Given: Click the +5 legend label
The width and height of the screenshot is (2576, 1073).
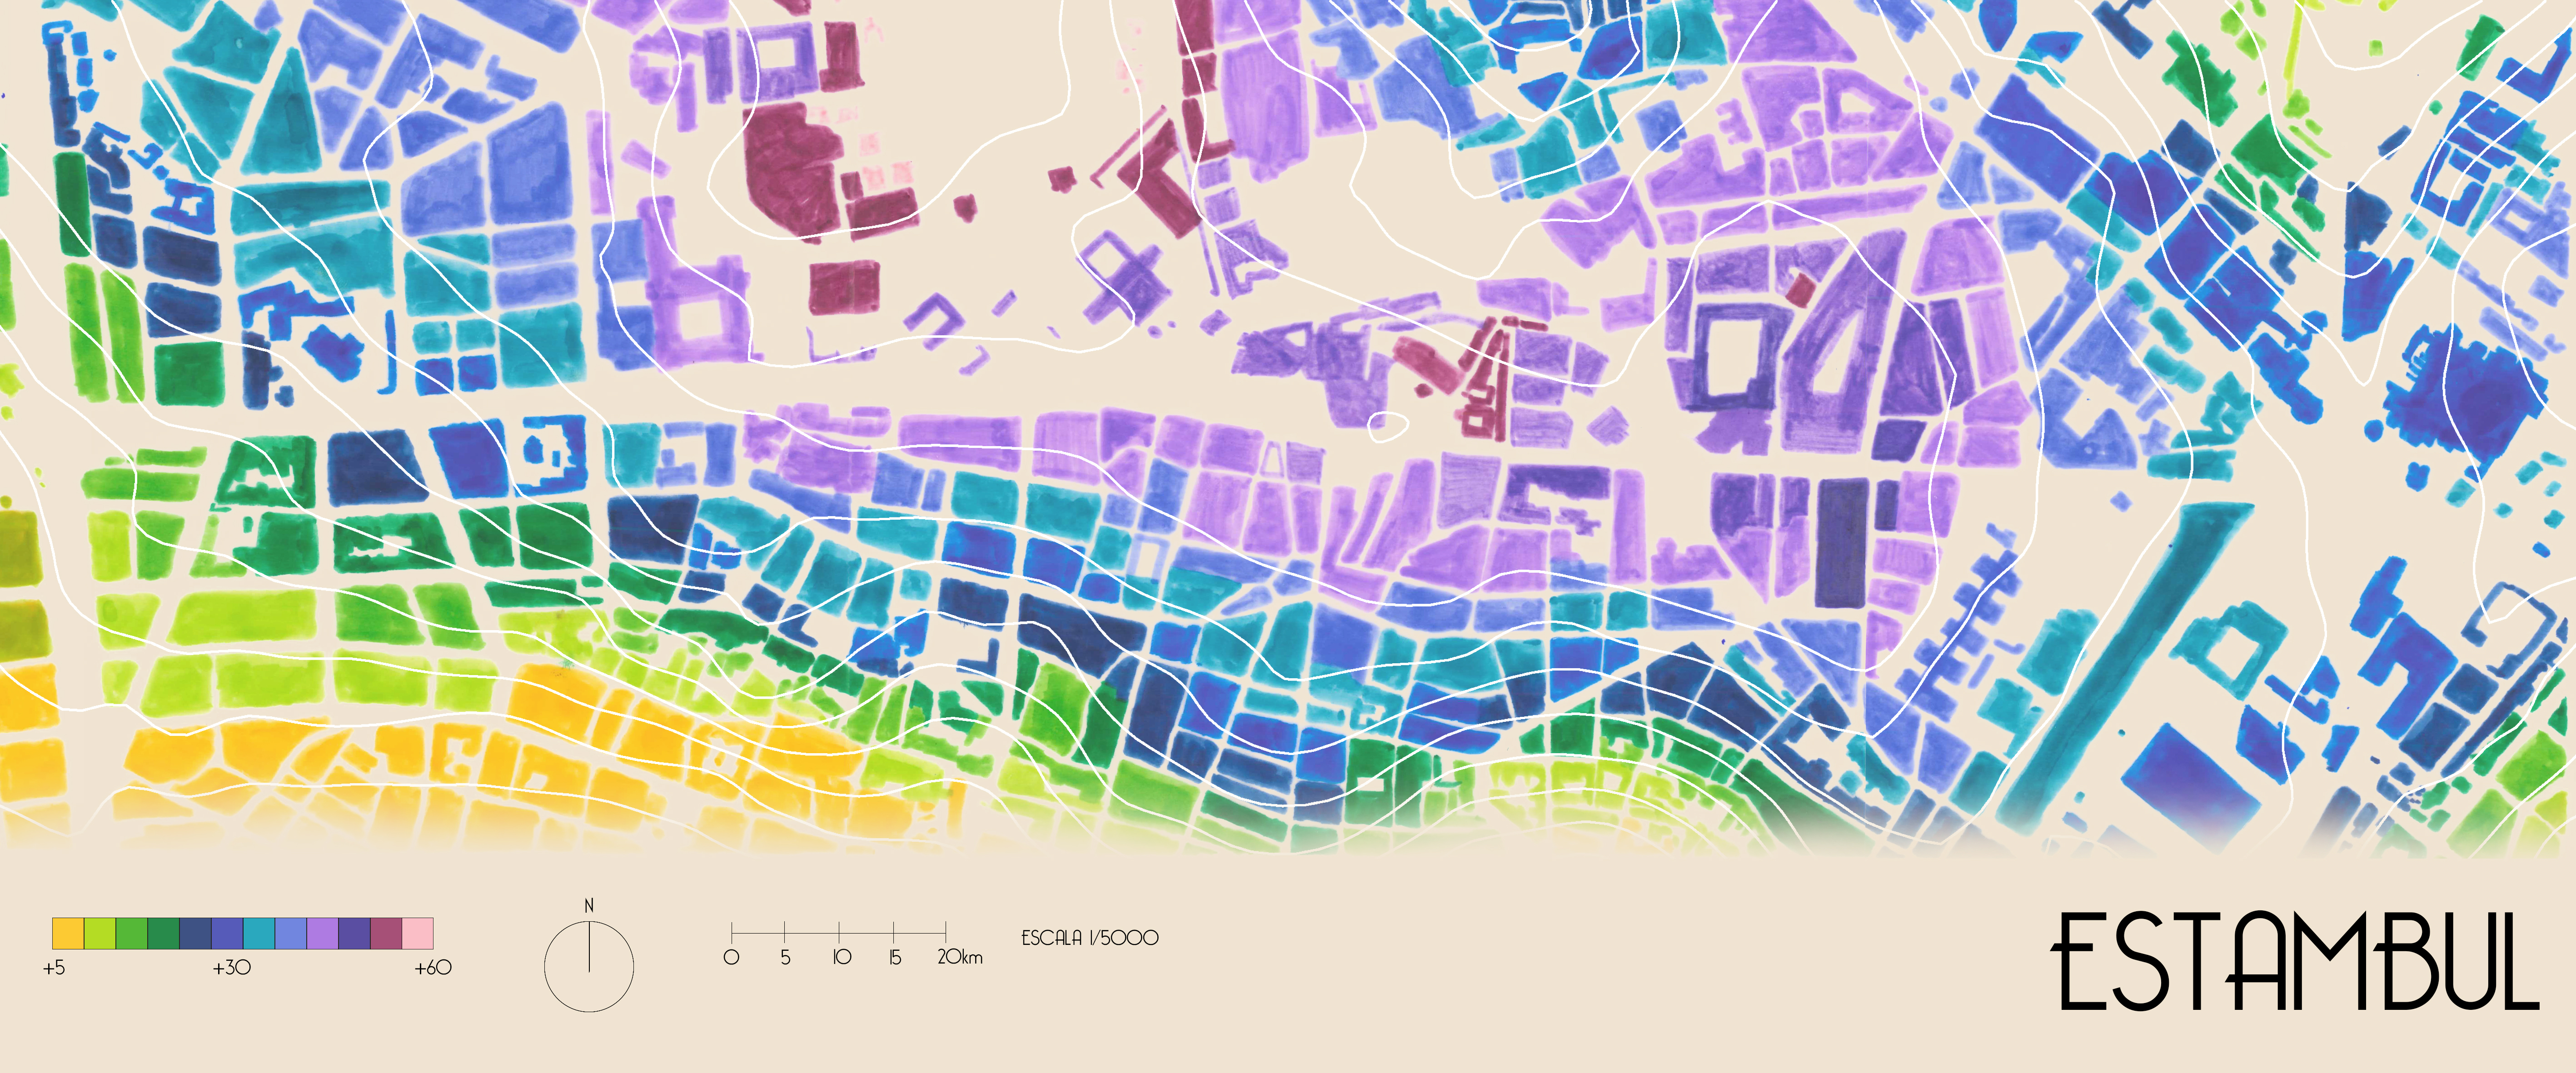Looking at the screenshot, I should (x=54, y=968).
